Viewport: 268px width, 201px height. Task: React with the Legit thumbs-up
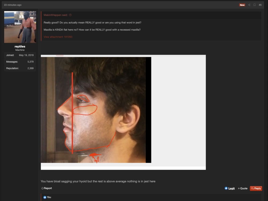click(230, 188)
